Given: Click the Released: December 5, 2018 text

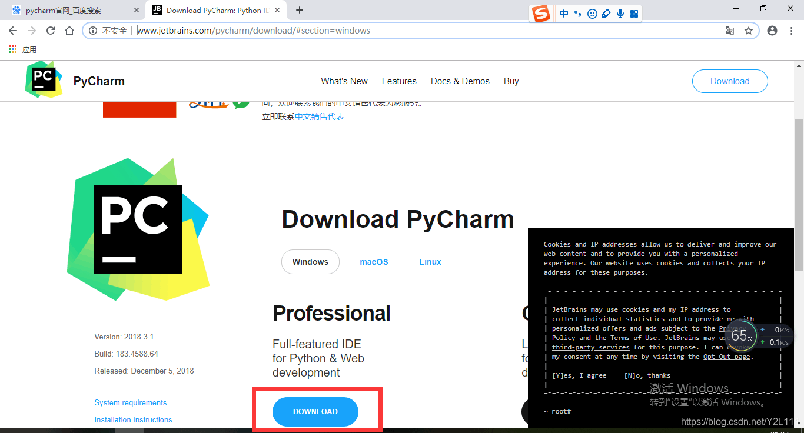Looking at the screenshot, I should 144,371.
